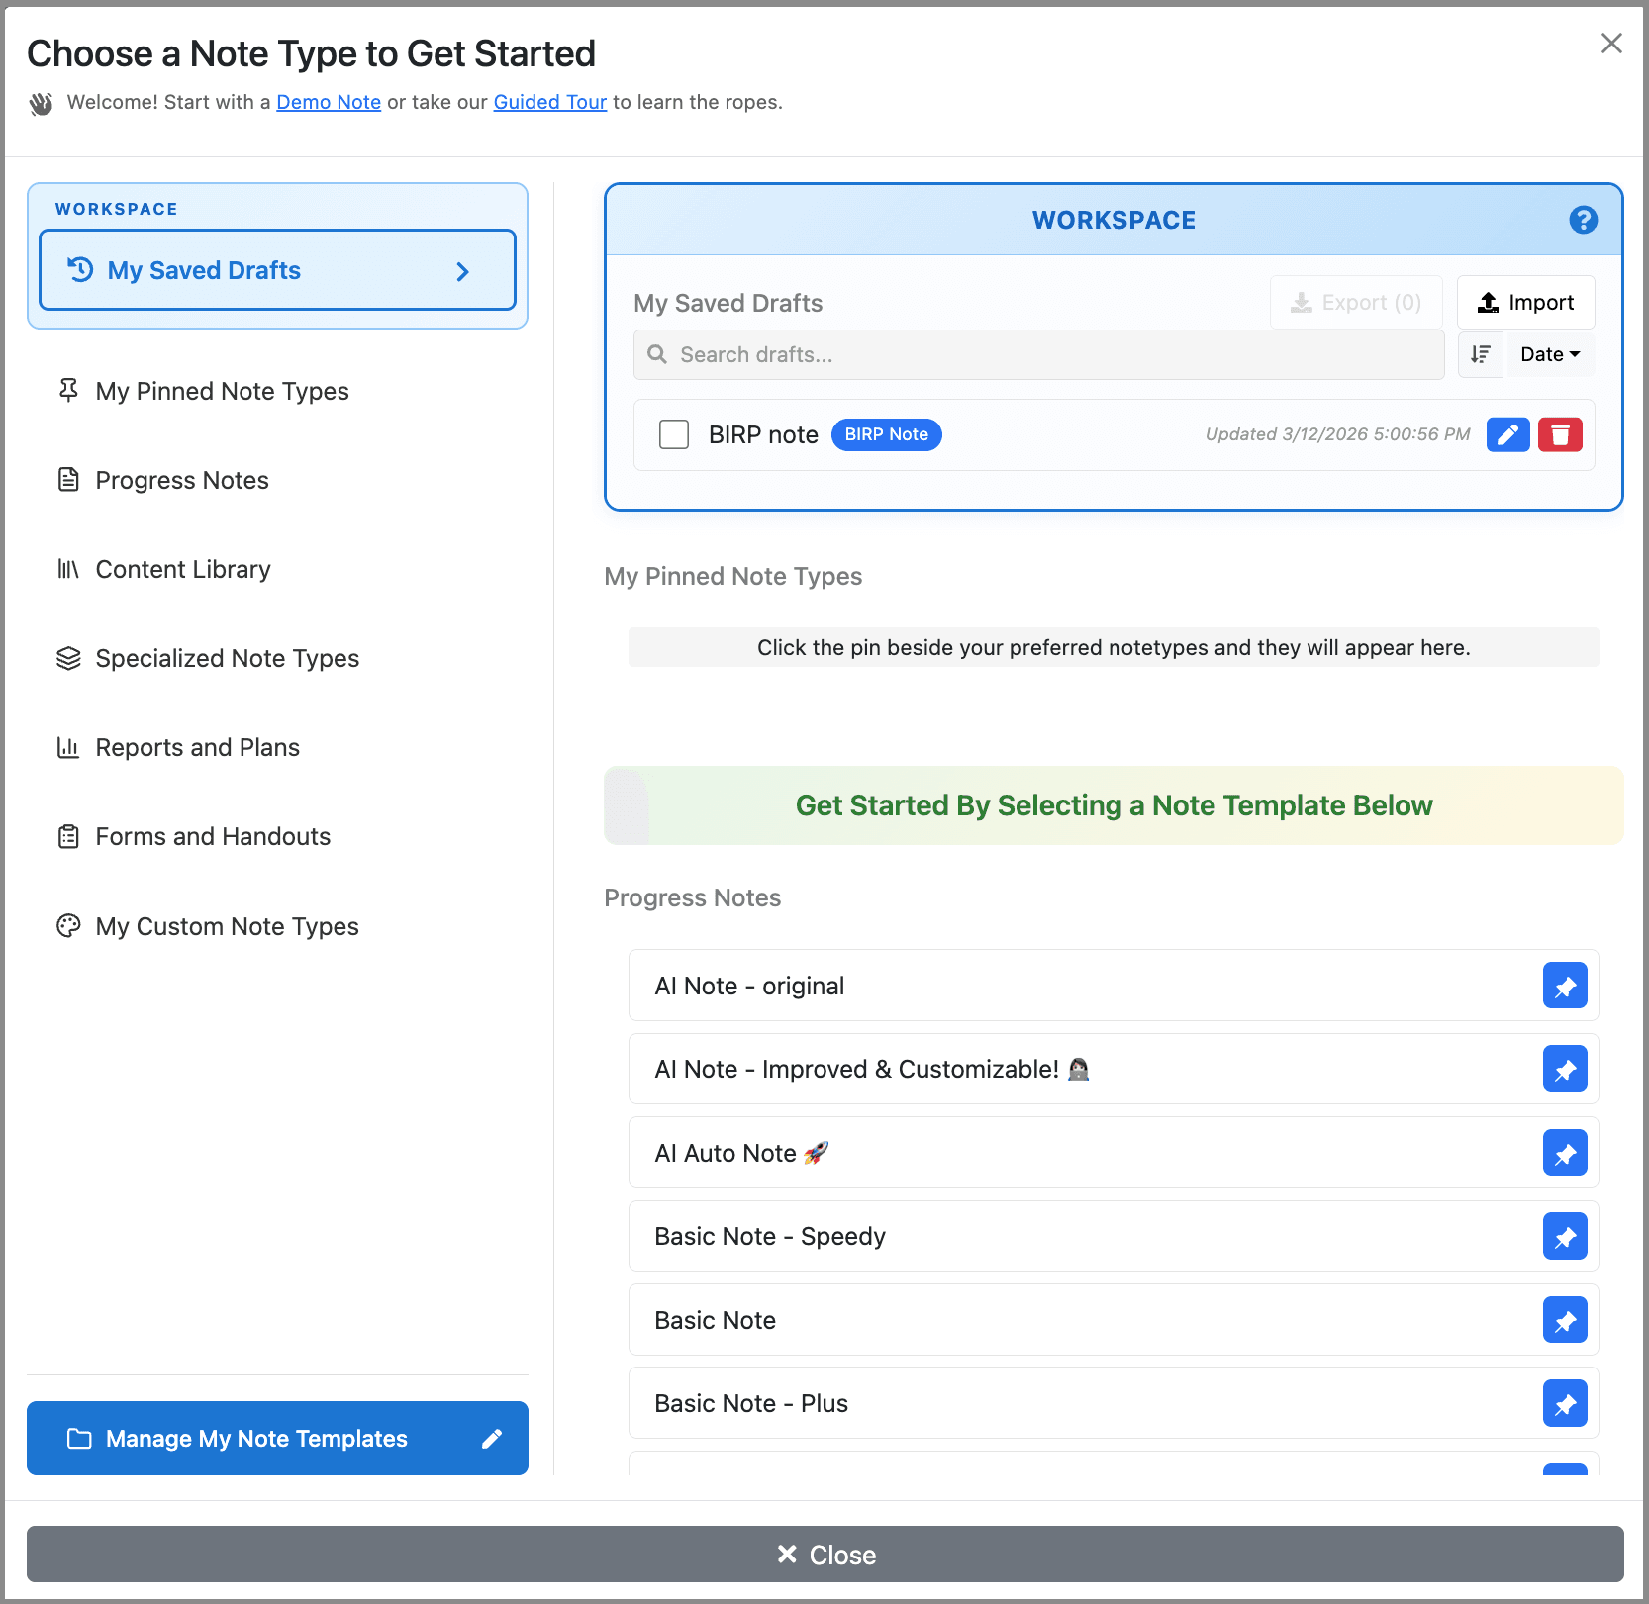
Task: Open the Workspace help question mark icon
Action: (1583, 220)
